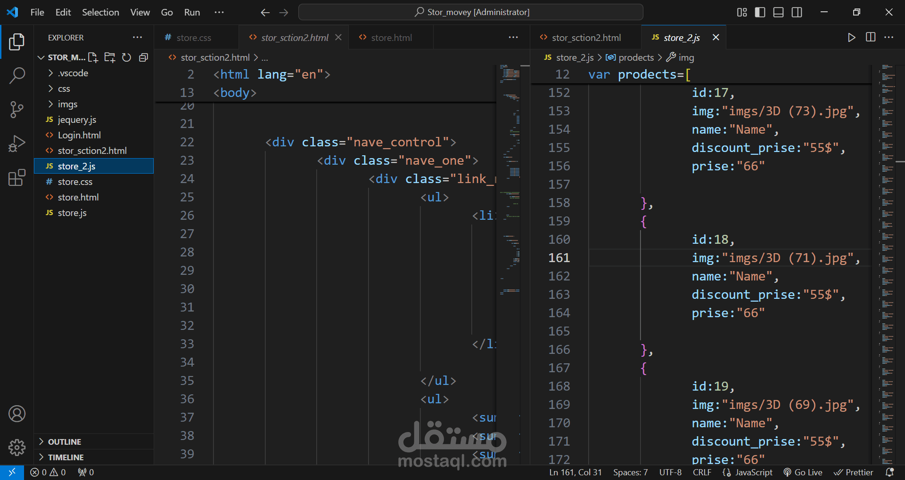The height and width of the screenshot is (480, 905).
Task: Open the Accounts menu icon
Action: [17, 414]
